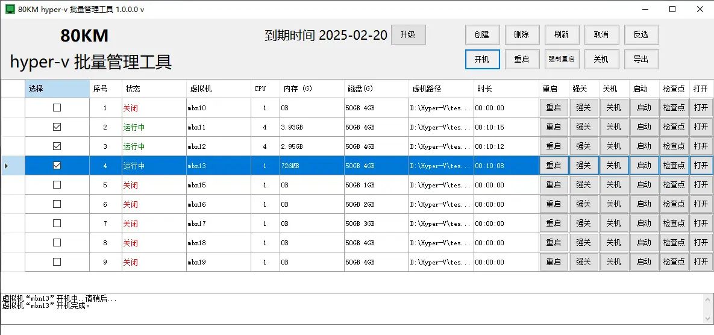Click 启动 in the mbn15 row
The image size is (714, 335).
pos(644,185)
